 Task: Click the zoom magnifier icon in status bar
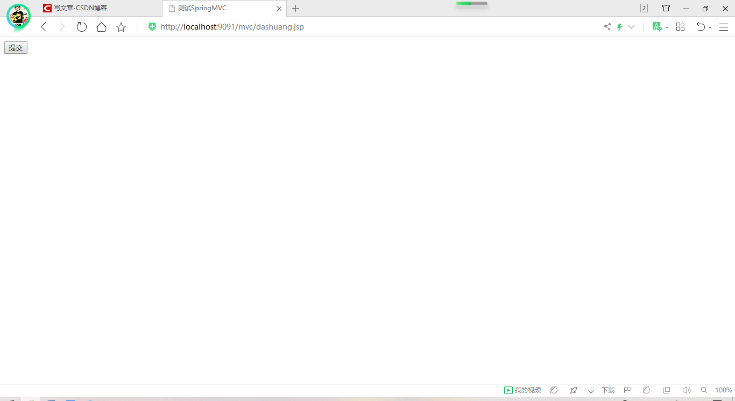point(704,390)
